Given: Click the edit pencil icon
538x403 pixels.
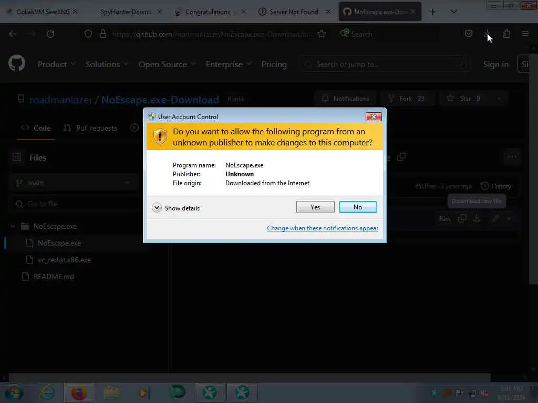Looking at the screenshot, I should pyautogui.click(x=495, y=218).
